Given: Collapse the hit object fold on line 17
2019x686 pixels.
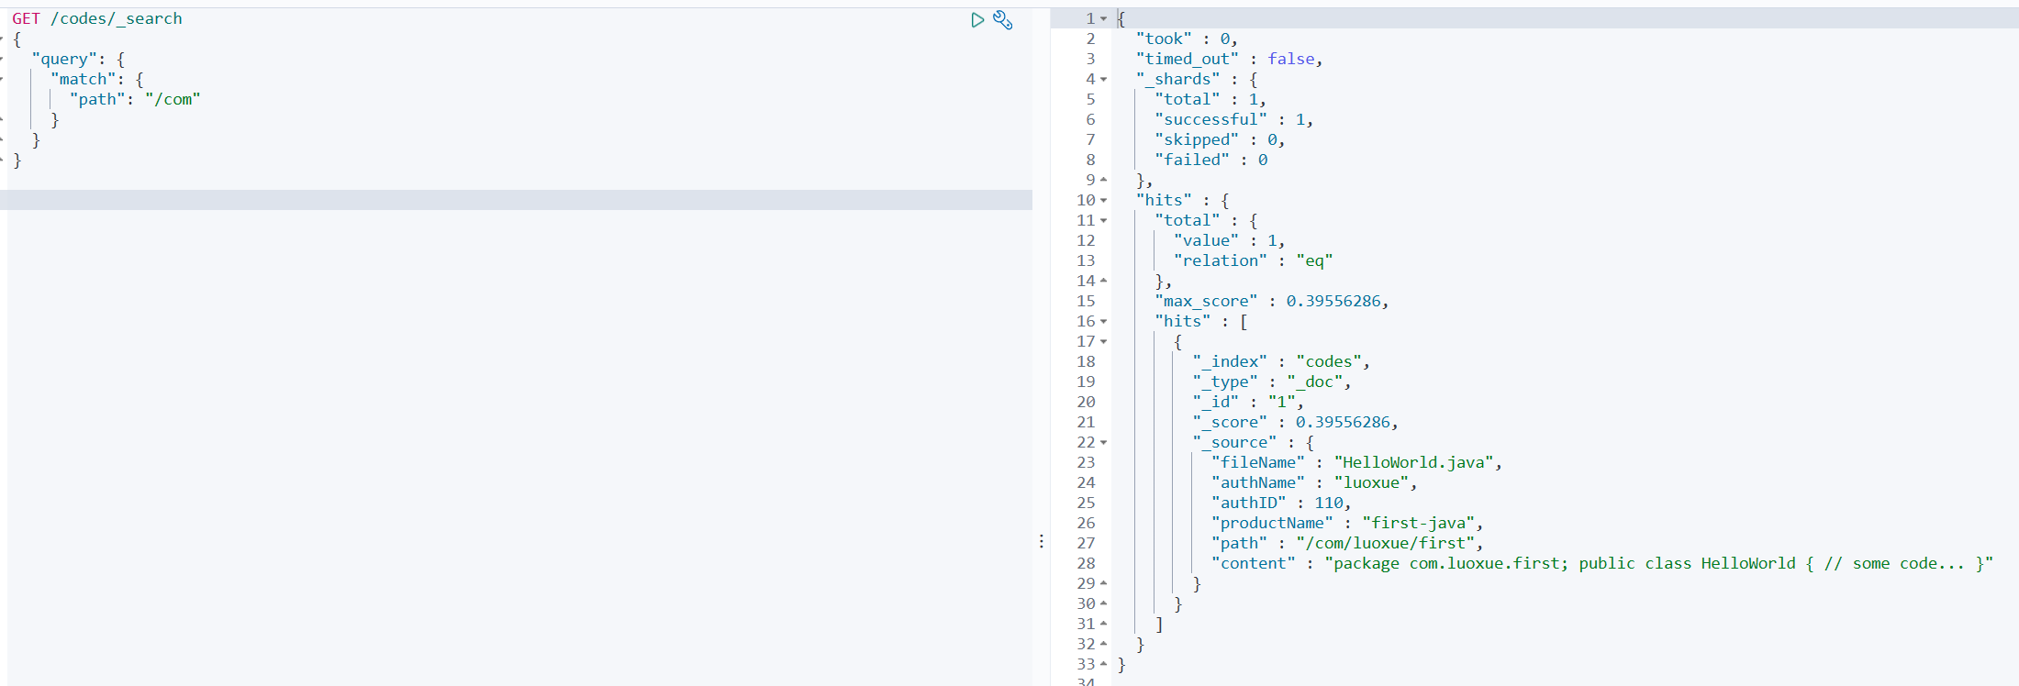Looking at the screenshot, I should pos(1104,342).
